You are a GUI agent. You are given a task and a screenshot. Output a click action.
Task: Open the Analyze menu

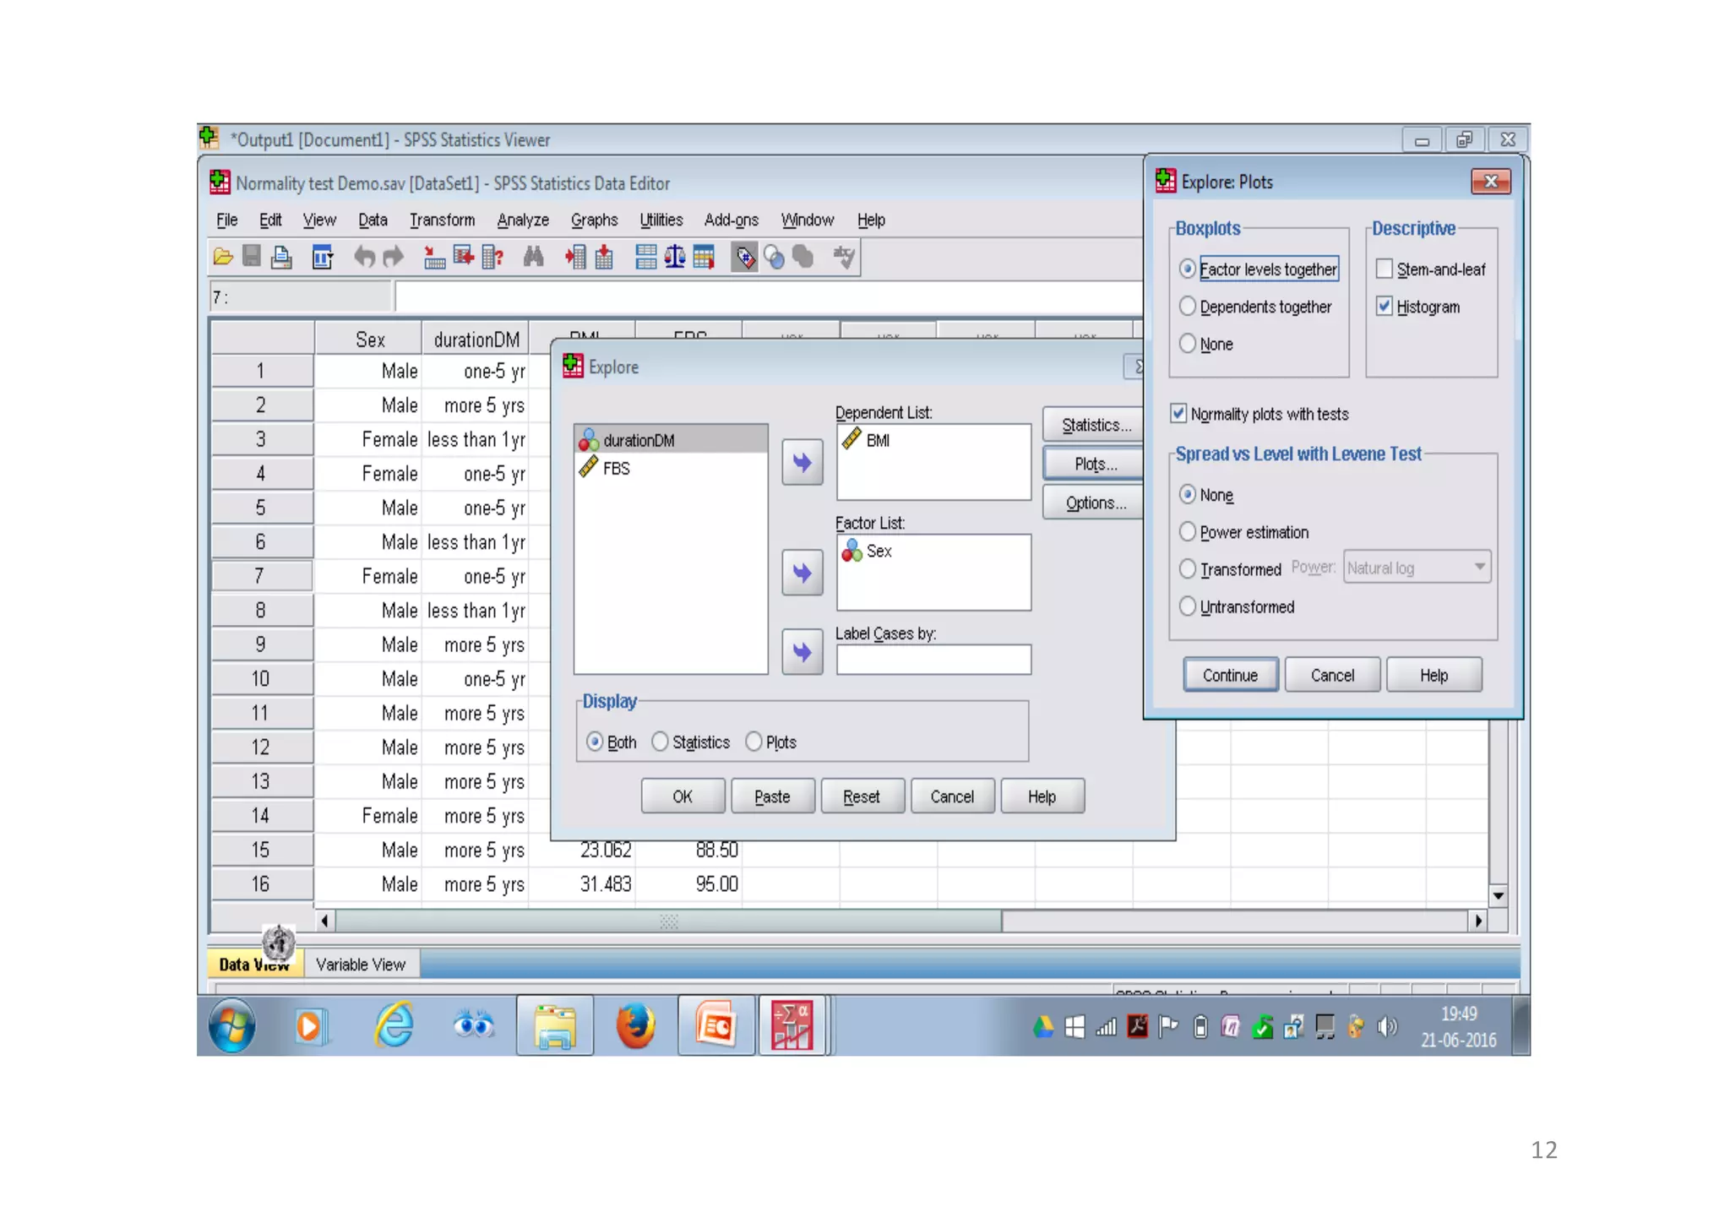522,220
